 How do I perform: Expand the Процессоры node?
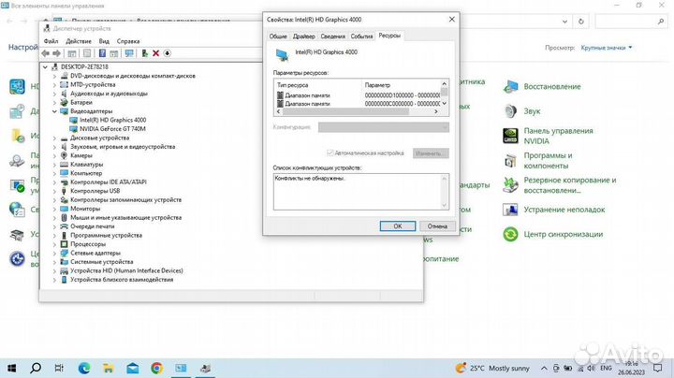54,244
